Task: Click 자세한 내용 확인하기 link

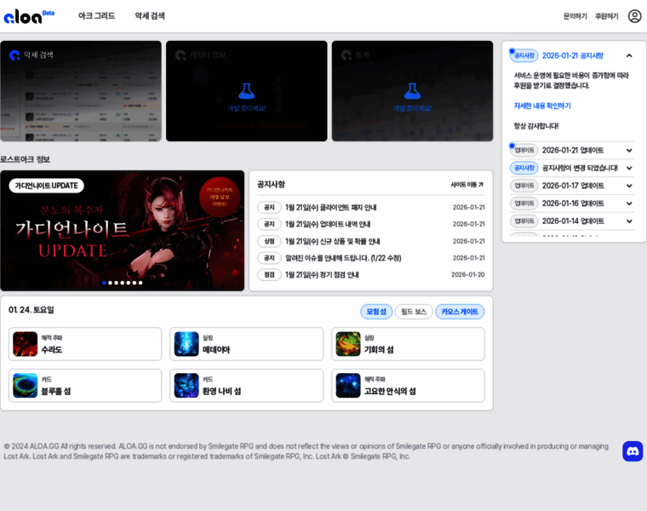Action: coord(542,106)
